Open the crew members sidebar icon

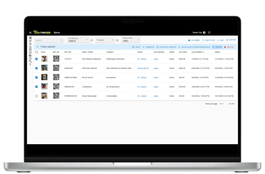(x=30, y=41)
